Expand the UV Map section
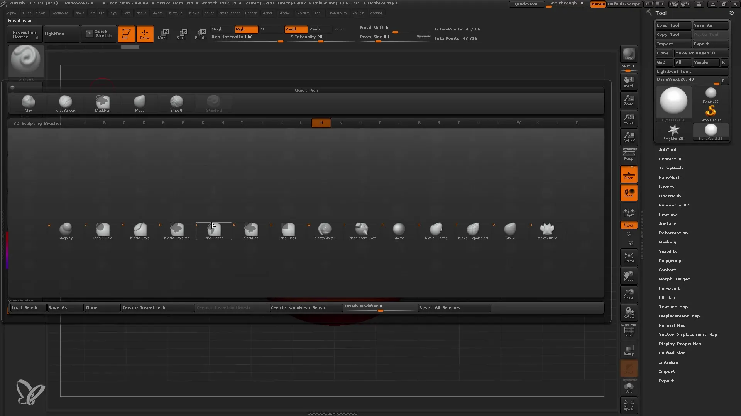This screenshot has height=416, width=741. (667, 297)
